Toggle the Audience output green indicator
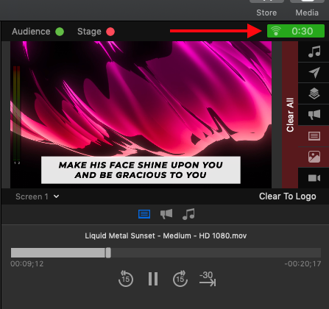The height and width of the screenshot is (309, 329). pyautogui.click(x=60, y=32)
